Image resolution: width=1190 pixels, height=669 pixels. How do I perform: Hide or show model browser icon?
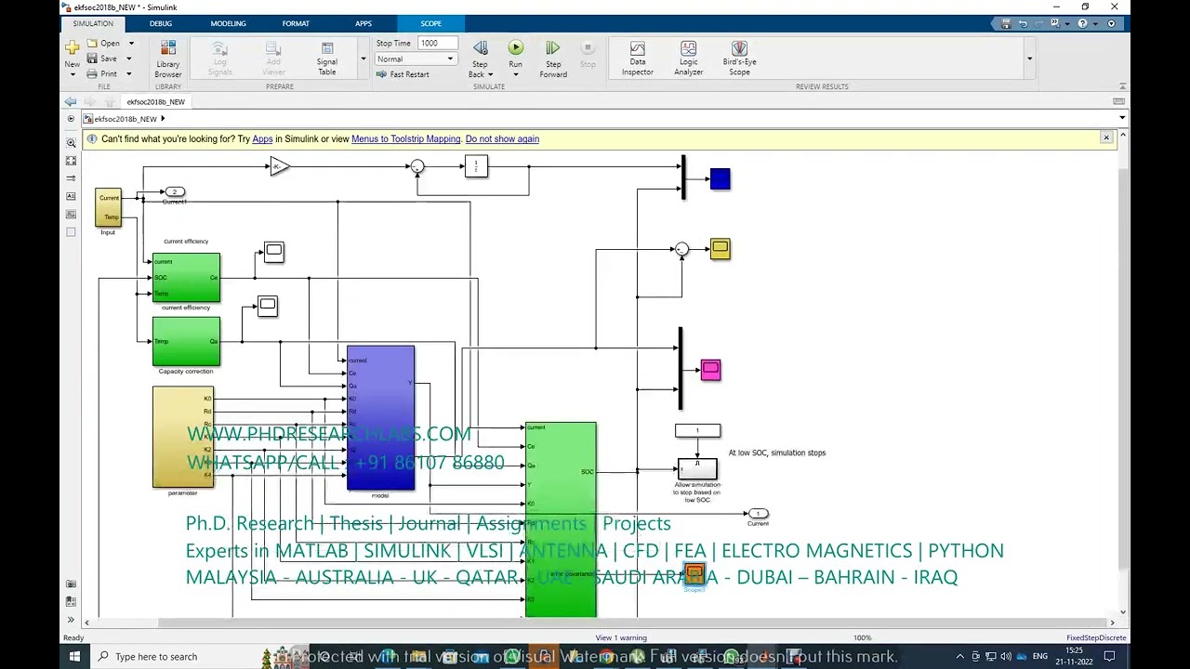(x=71, y=119)
